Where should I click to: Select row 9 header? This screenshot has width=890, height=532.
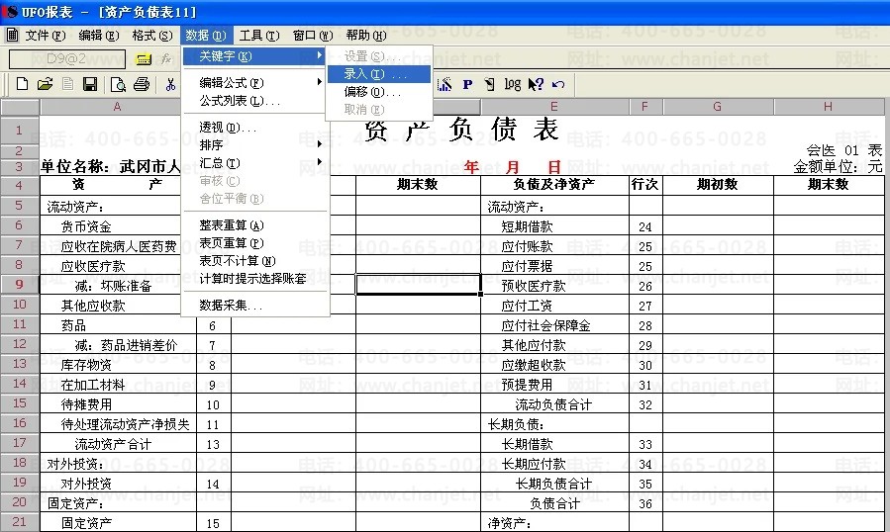tap(19, 284)
